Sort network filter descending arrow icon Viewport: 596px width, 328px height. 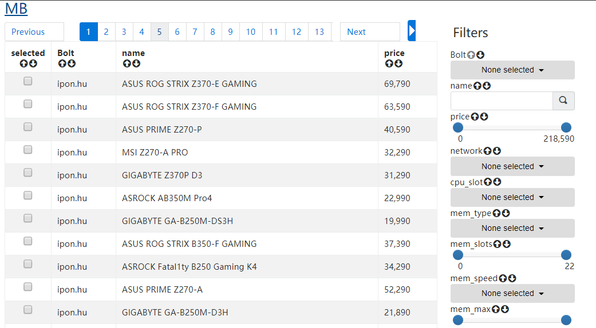tap(497, 151)
